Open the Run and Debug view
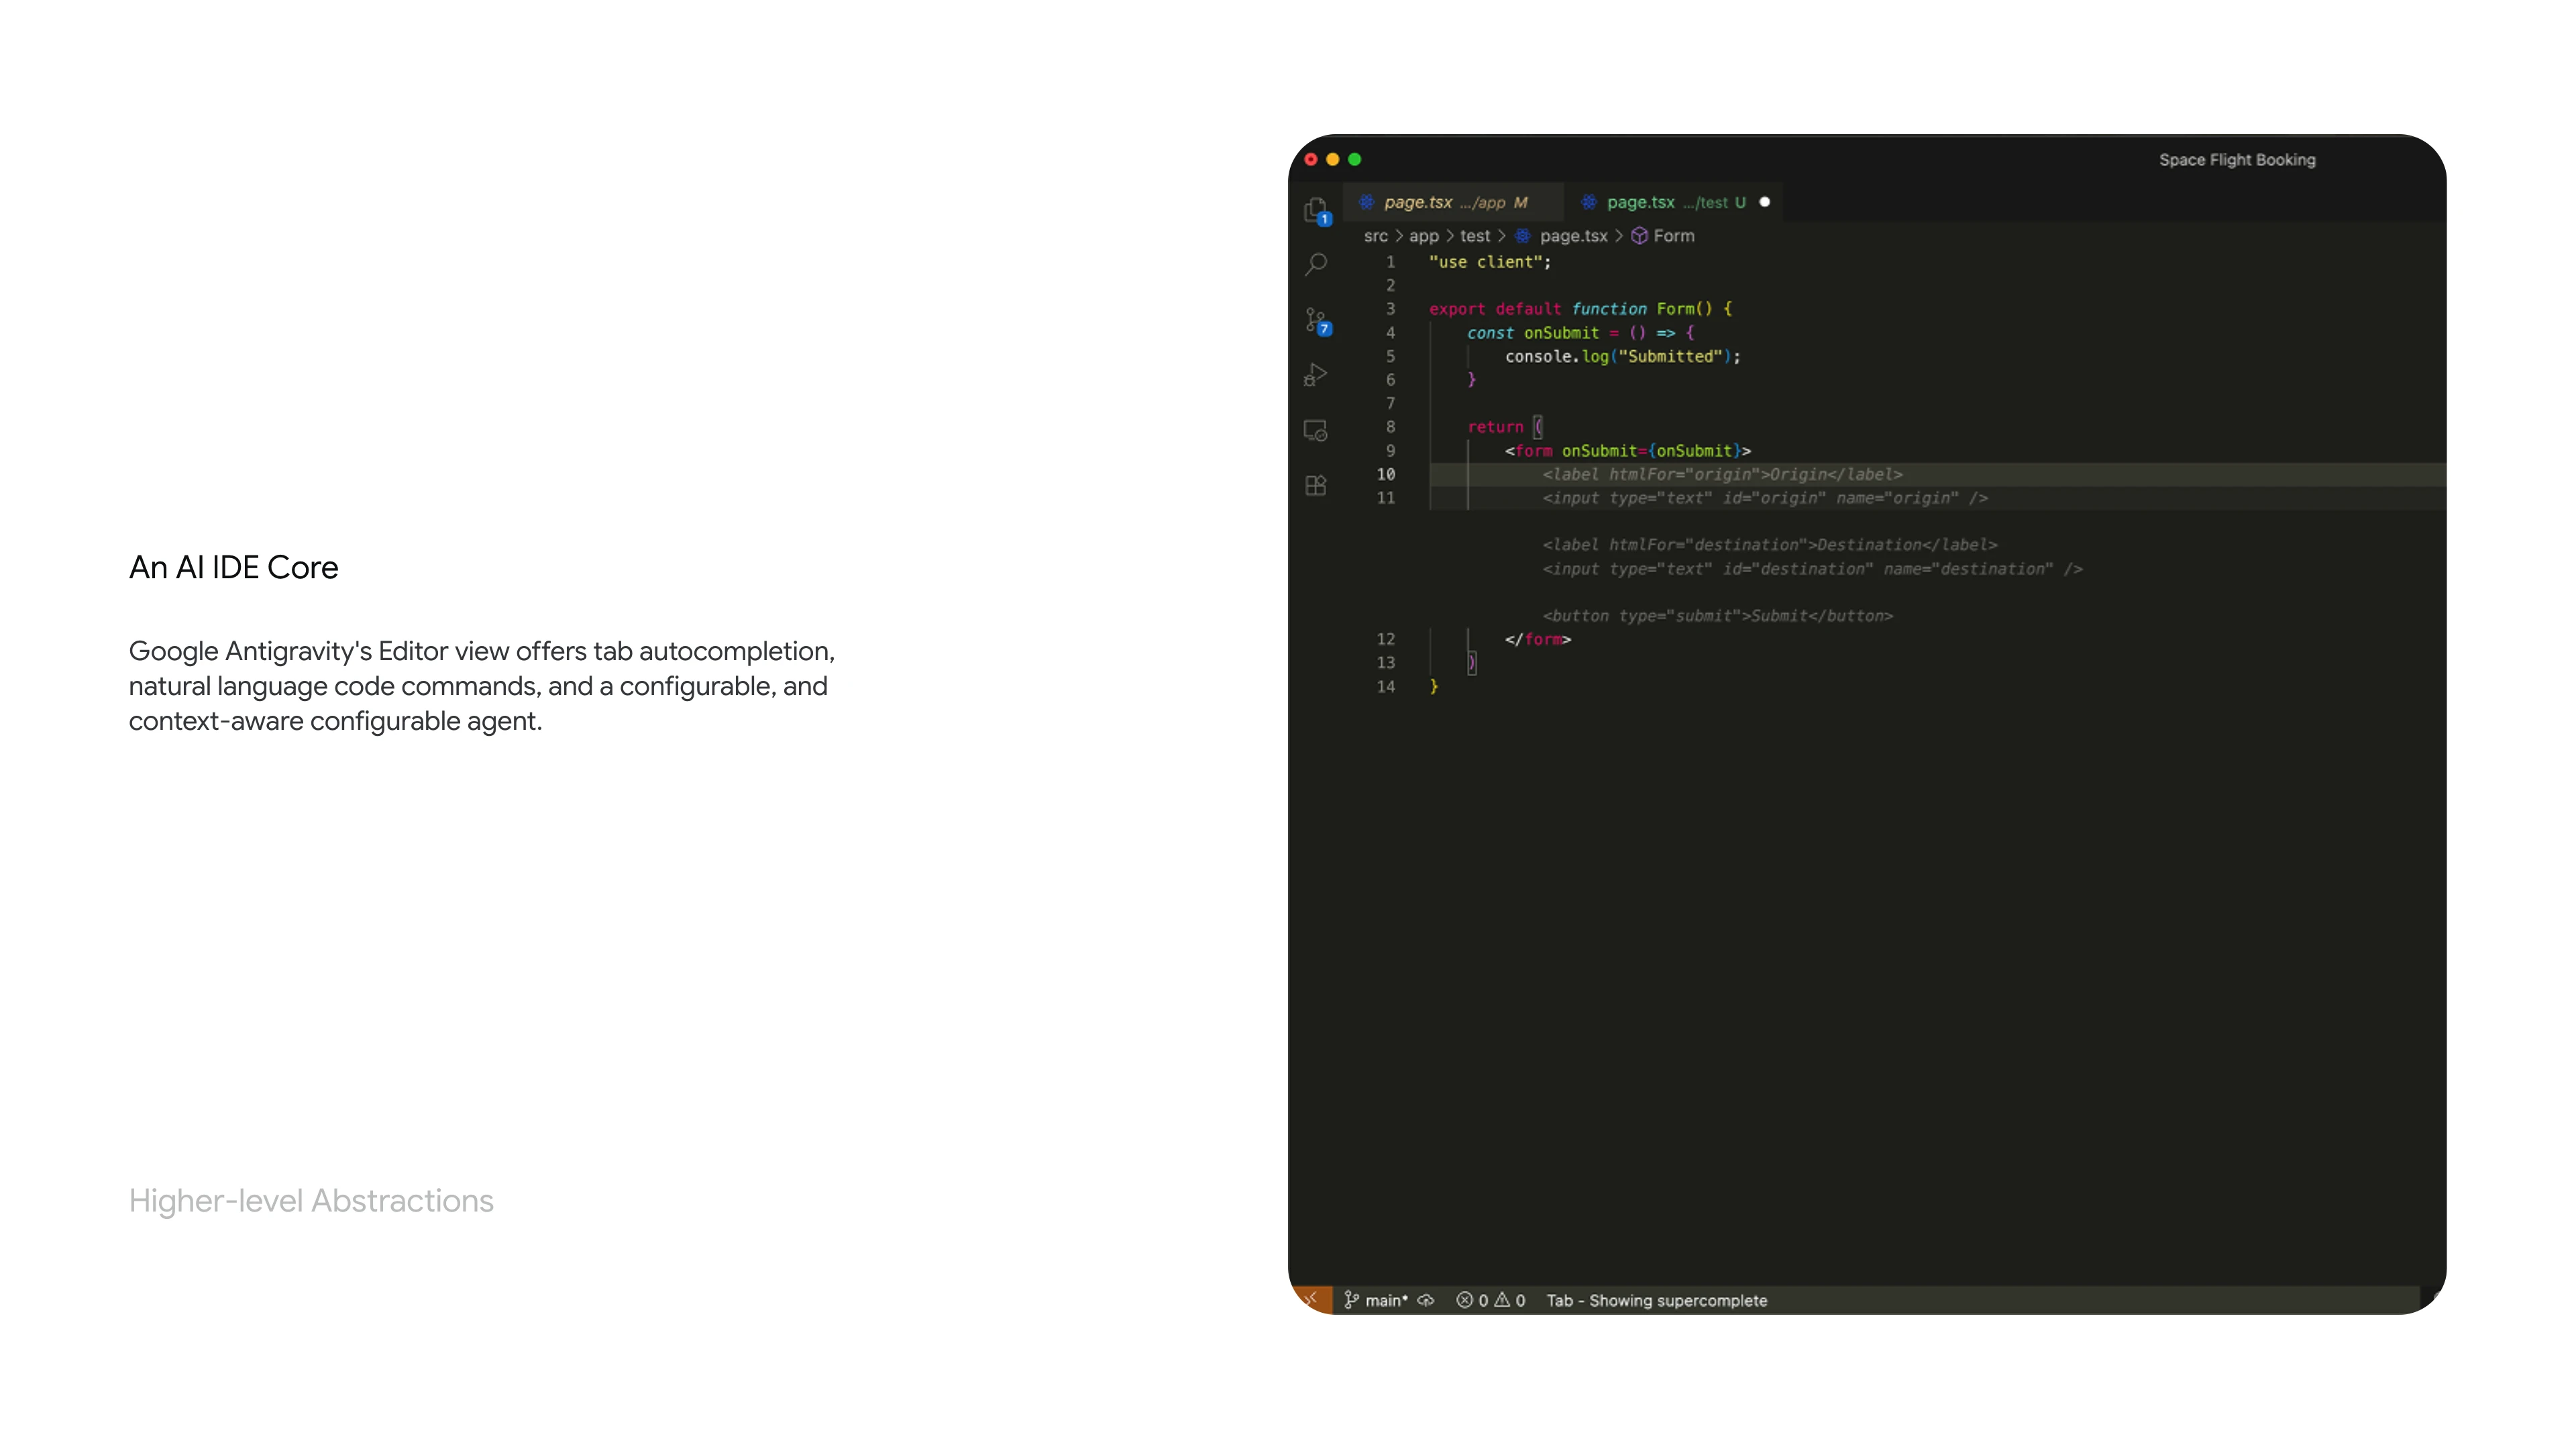The image size is (2576, 1449). click(x=1316, y=375)
